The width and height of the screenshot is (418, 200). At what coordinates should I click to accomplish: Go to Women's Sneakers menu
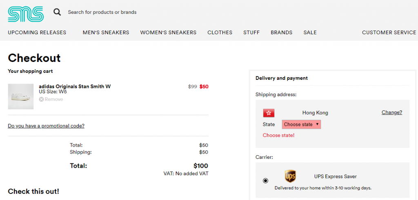coord(168,33)
